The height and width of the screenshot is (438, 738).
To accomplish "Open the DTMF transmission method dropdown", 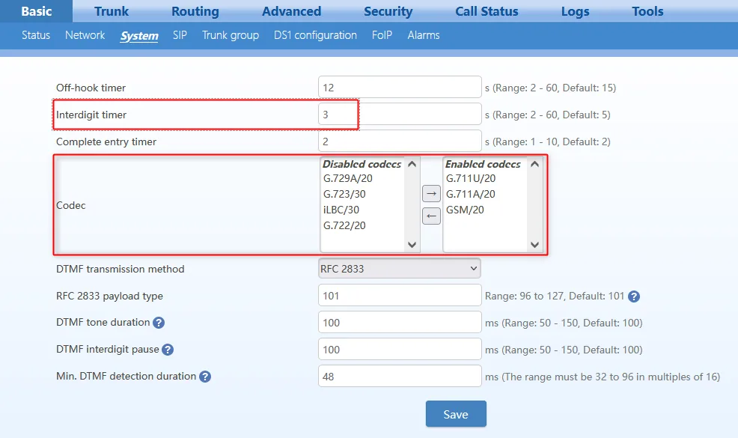I will pos(400,269).
